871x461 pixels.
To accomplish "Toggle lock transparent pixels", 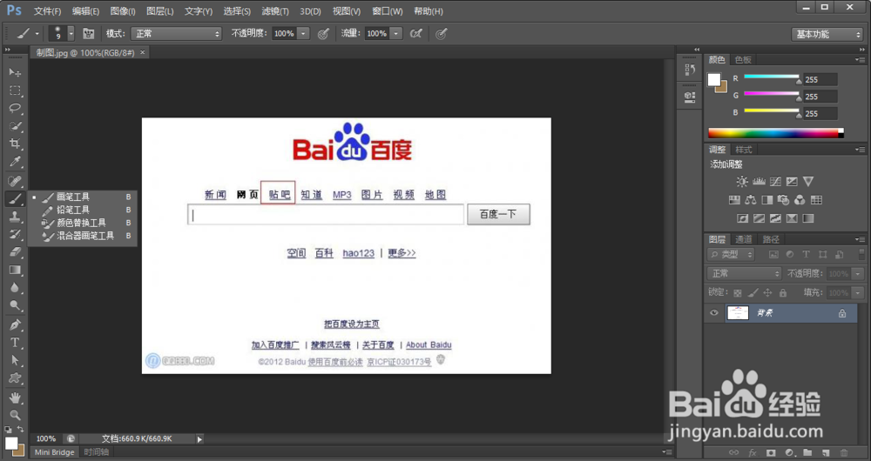I will [738, 292].
